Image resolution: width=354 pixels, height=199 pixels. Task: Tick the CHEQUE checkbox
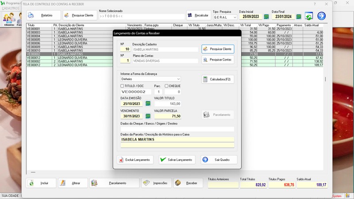click(x=166, y=86)
